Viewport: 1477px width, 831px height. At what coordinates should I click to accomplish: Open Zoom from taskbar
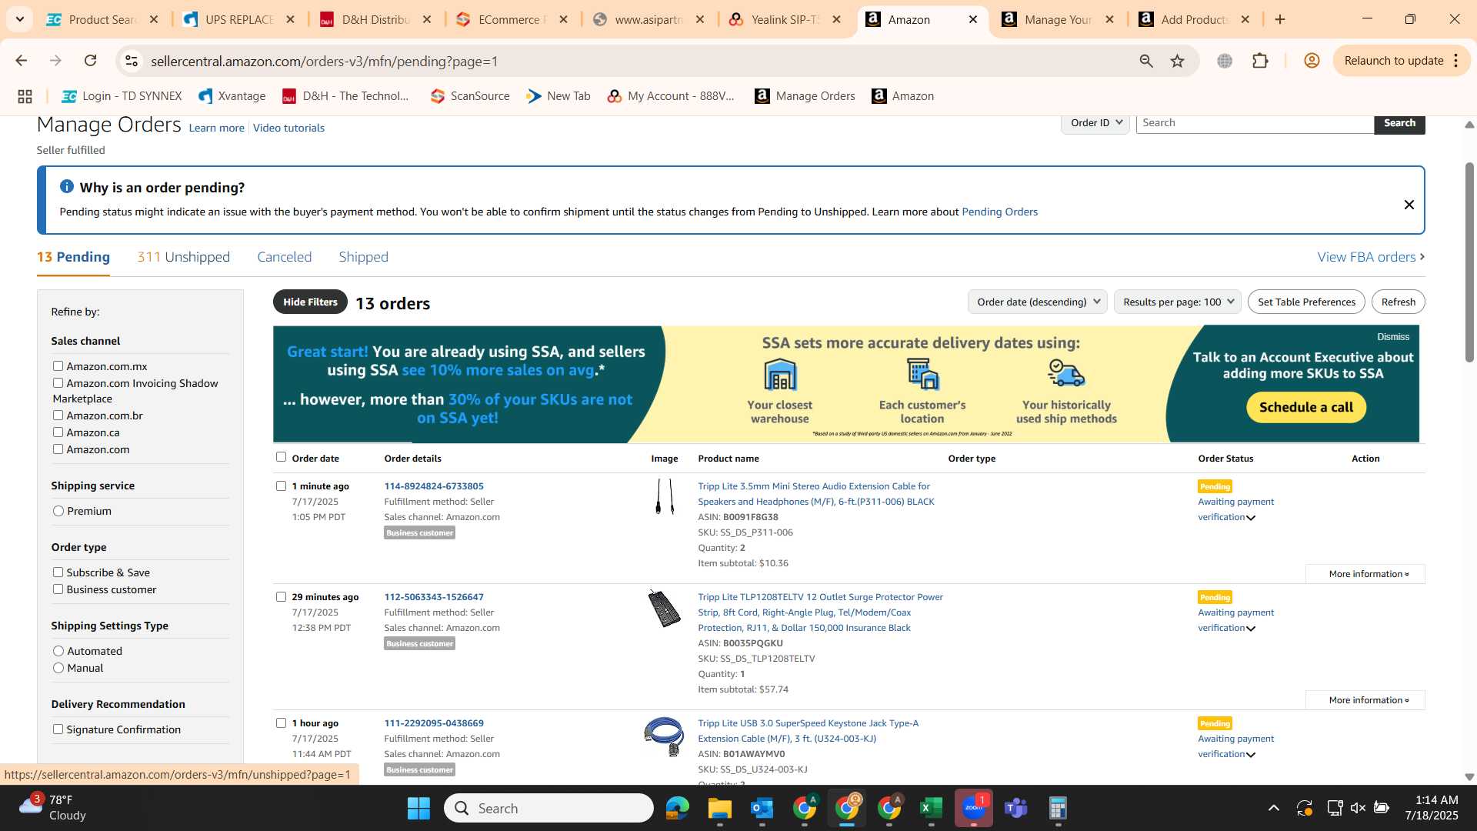click(x=974, y=808)
